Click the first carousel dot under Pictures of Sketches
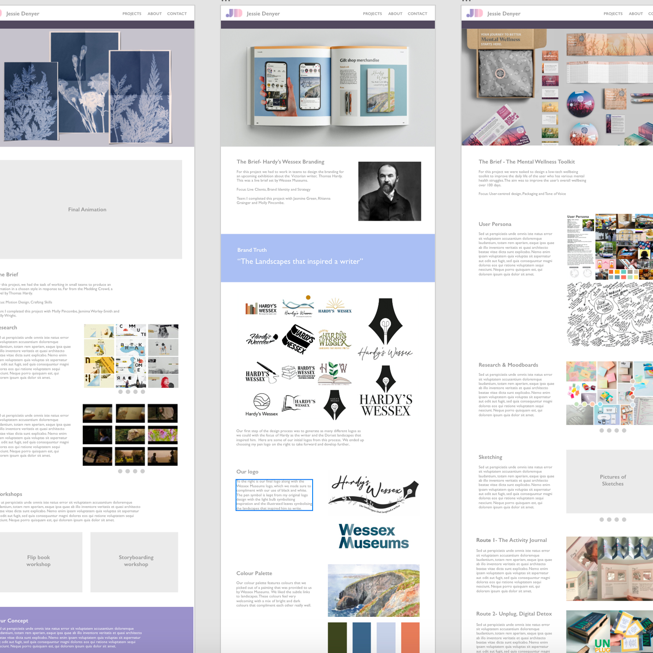Viewport: 653px width, 653px height. pos(602,520)
